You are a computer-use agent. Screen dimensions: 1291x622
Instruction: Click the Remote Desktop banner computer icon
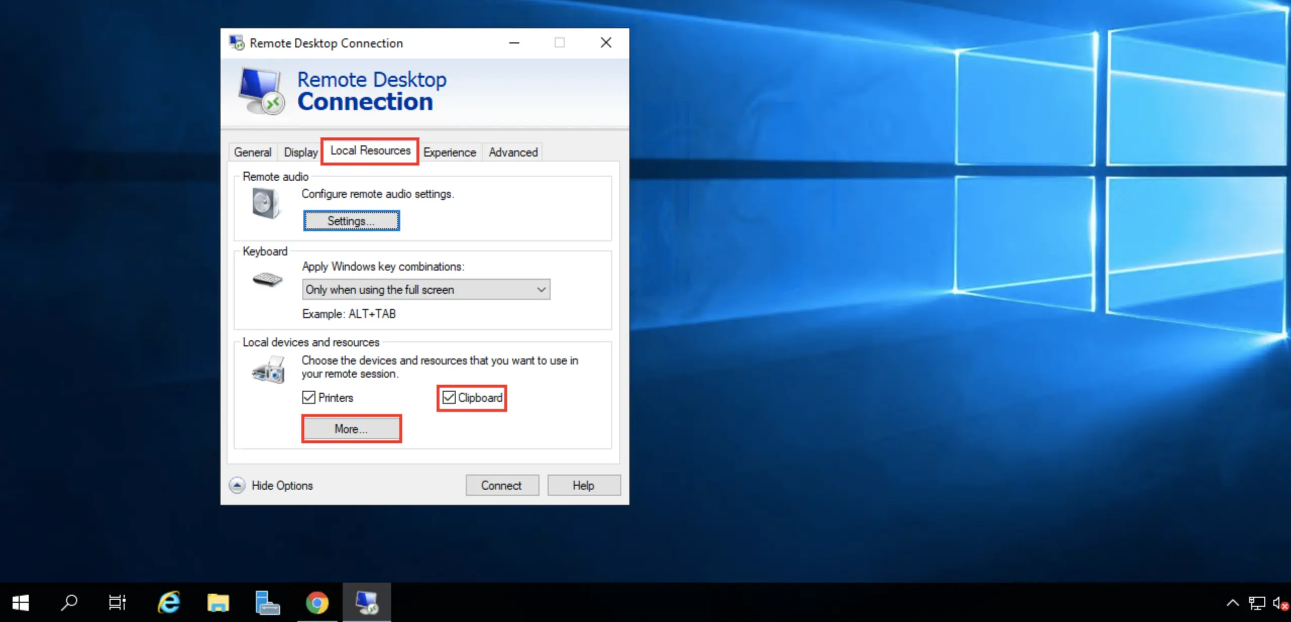(261, 91)
